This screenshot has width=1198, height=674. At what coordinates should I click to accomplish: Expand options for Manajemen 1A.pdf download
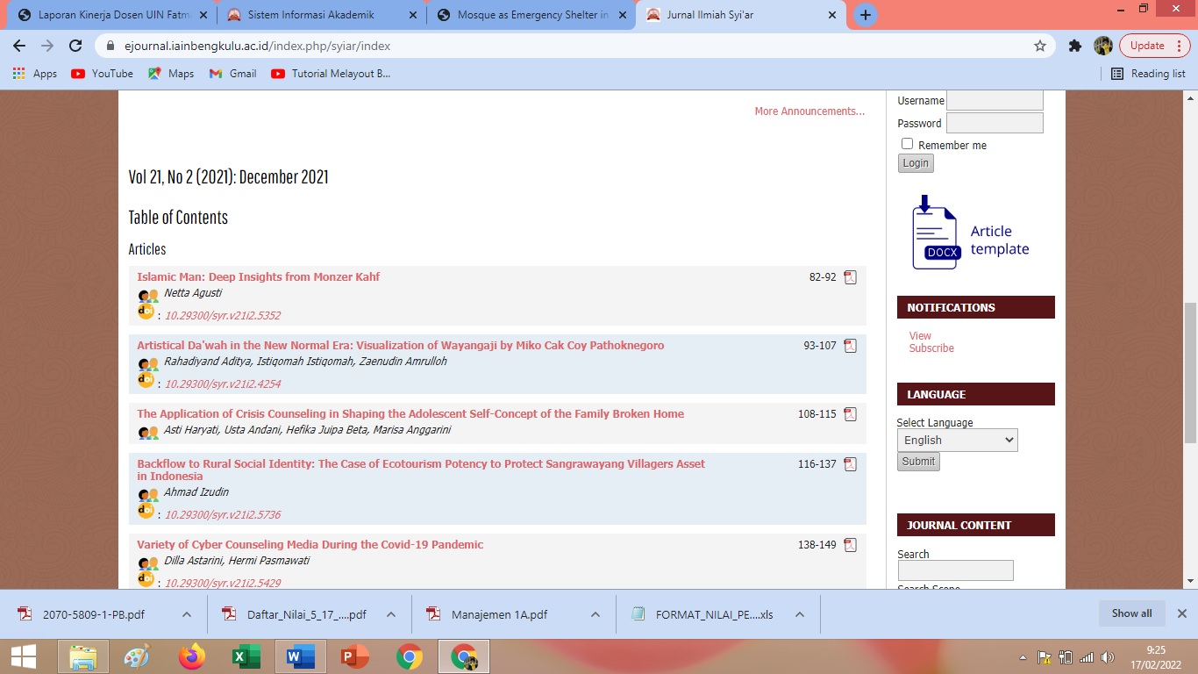(595, 614)
